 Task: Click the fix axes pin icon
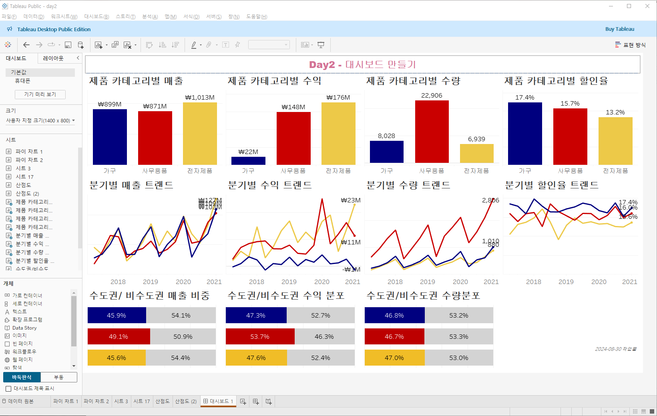point(237,45)
